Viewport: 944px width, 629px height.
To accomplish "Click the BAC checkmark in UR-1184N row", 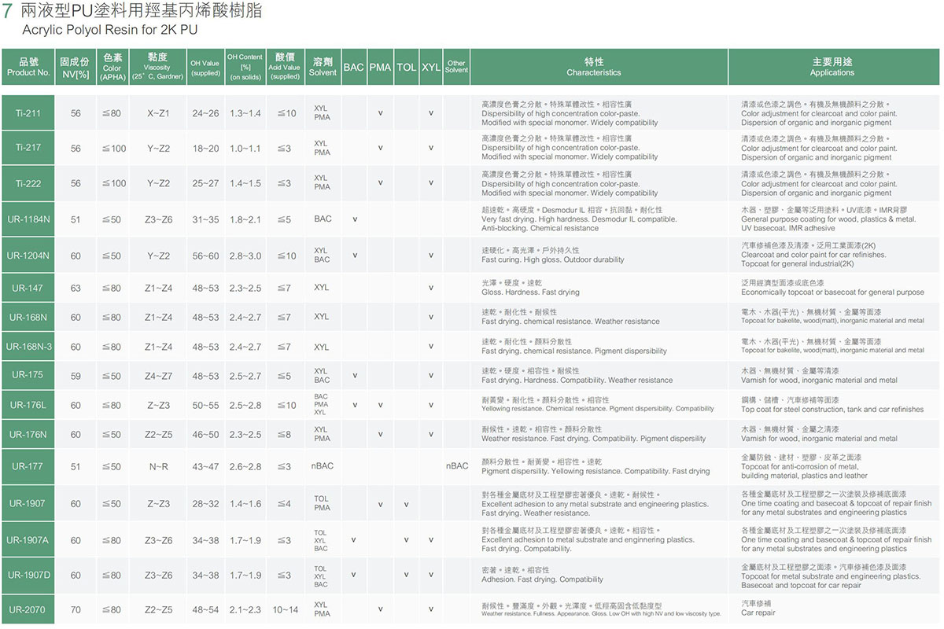I will 355,219.
